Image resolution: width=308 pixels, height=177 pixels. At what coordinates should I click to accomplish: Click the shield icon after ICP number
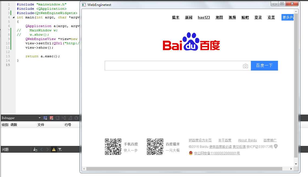point(276,146)
